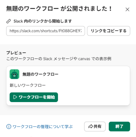Click the share arrow icon
Image resolution: width=136 pixels, height=137 pixels.
[91, 126]
